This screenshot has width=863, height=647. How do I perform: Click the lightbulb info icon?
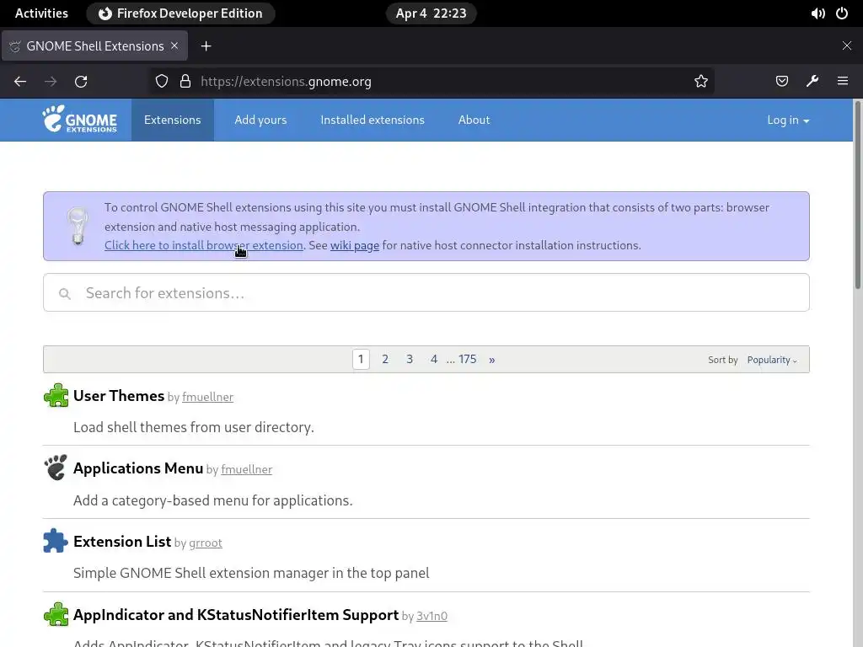[78, 226]
